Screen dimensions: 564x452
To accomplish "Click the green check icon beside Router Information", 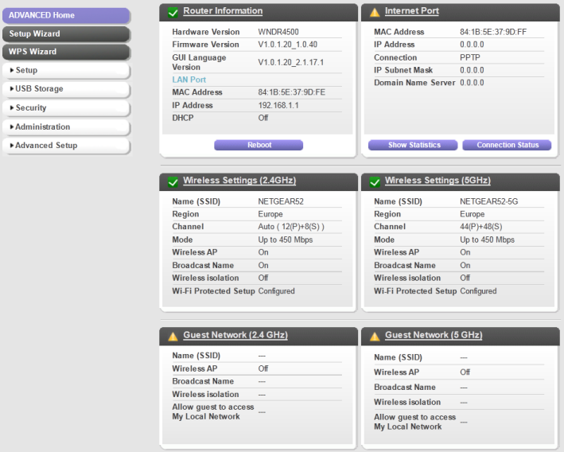I will pos(173,13).
